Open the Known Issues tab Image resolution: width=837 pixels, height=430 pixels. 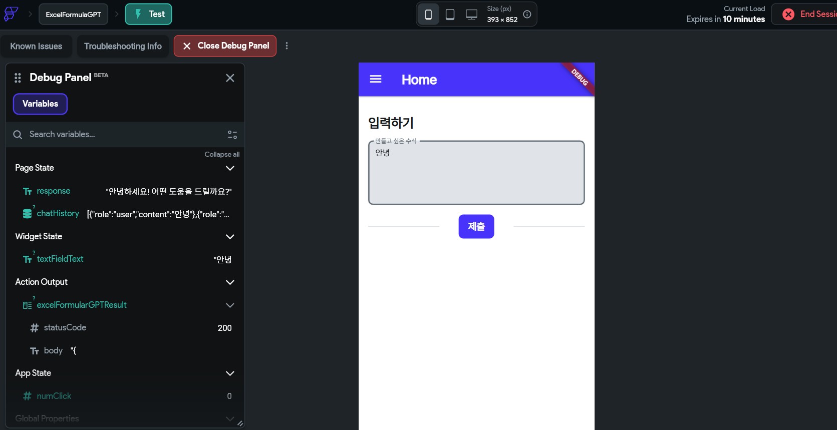[x=36, y=46]
